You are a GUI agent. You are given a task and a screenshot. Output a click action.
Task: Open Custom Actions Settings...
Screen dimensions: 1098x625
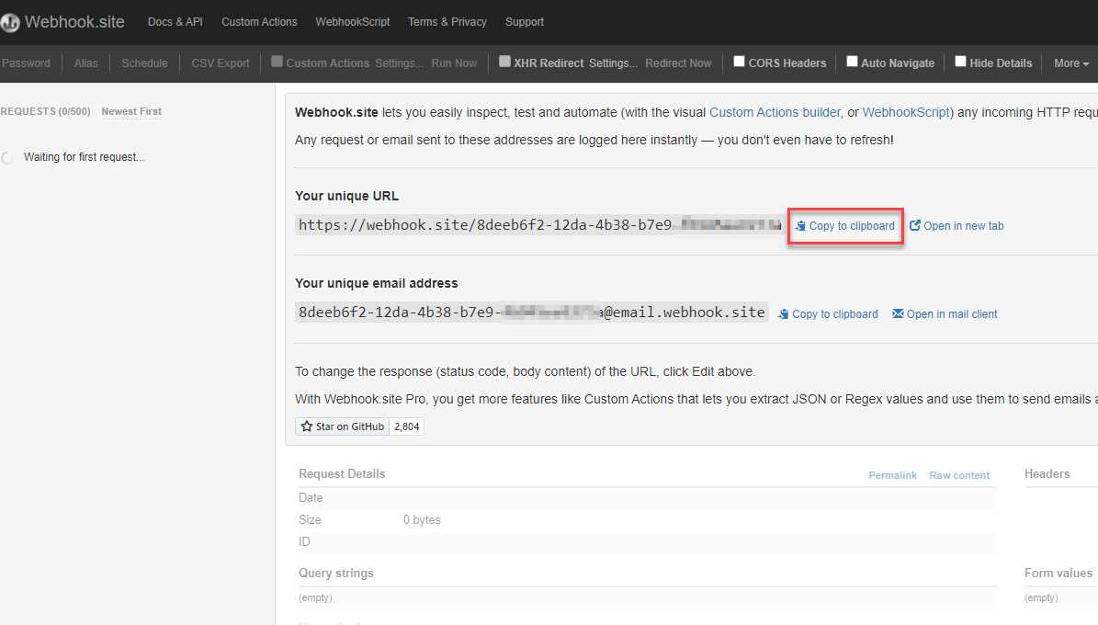pos(399,63)
